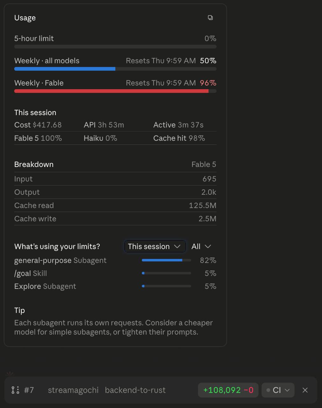Open the This session dropdown
This screenshot has height=408, width=322.
pyautogui.click(x=155, y=246)
